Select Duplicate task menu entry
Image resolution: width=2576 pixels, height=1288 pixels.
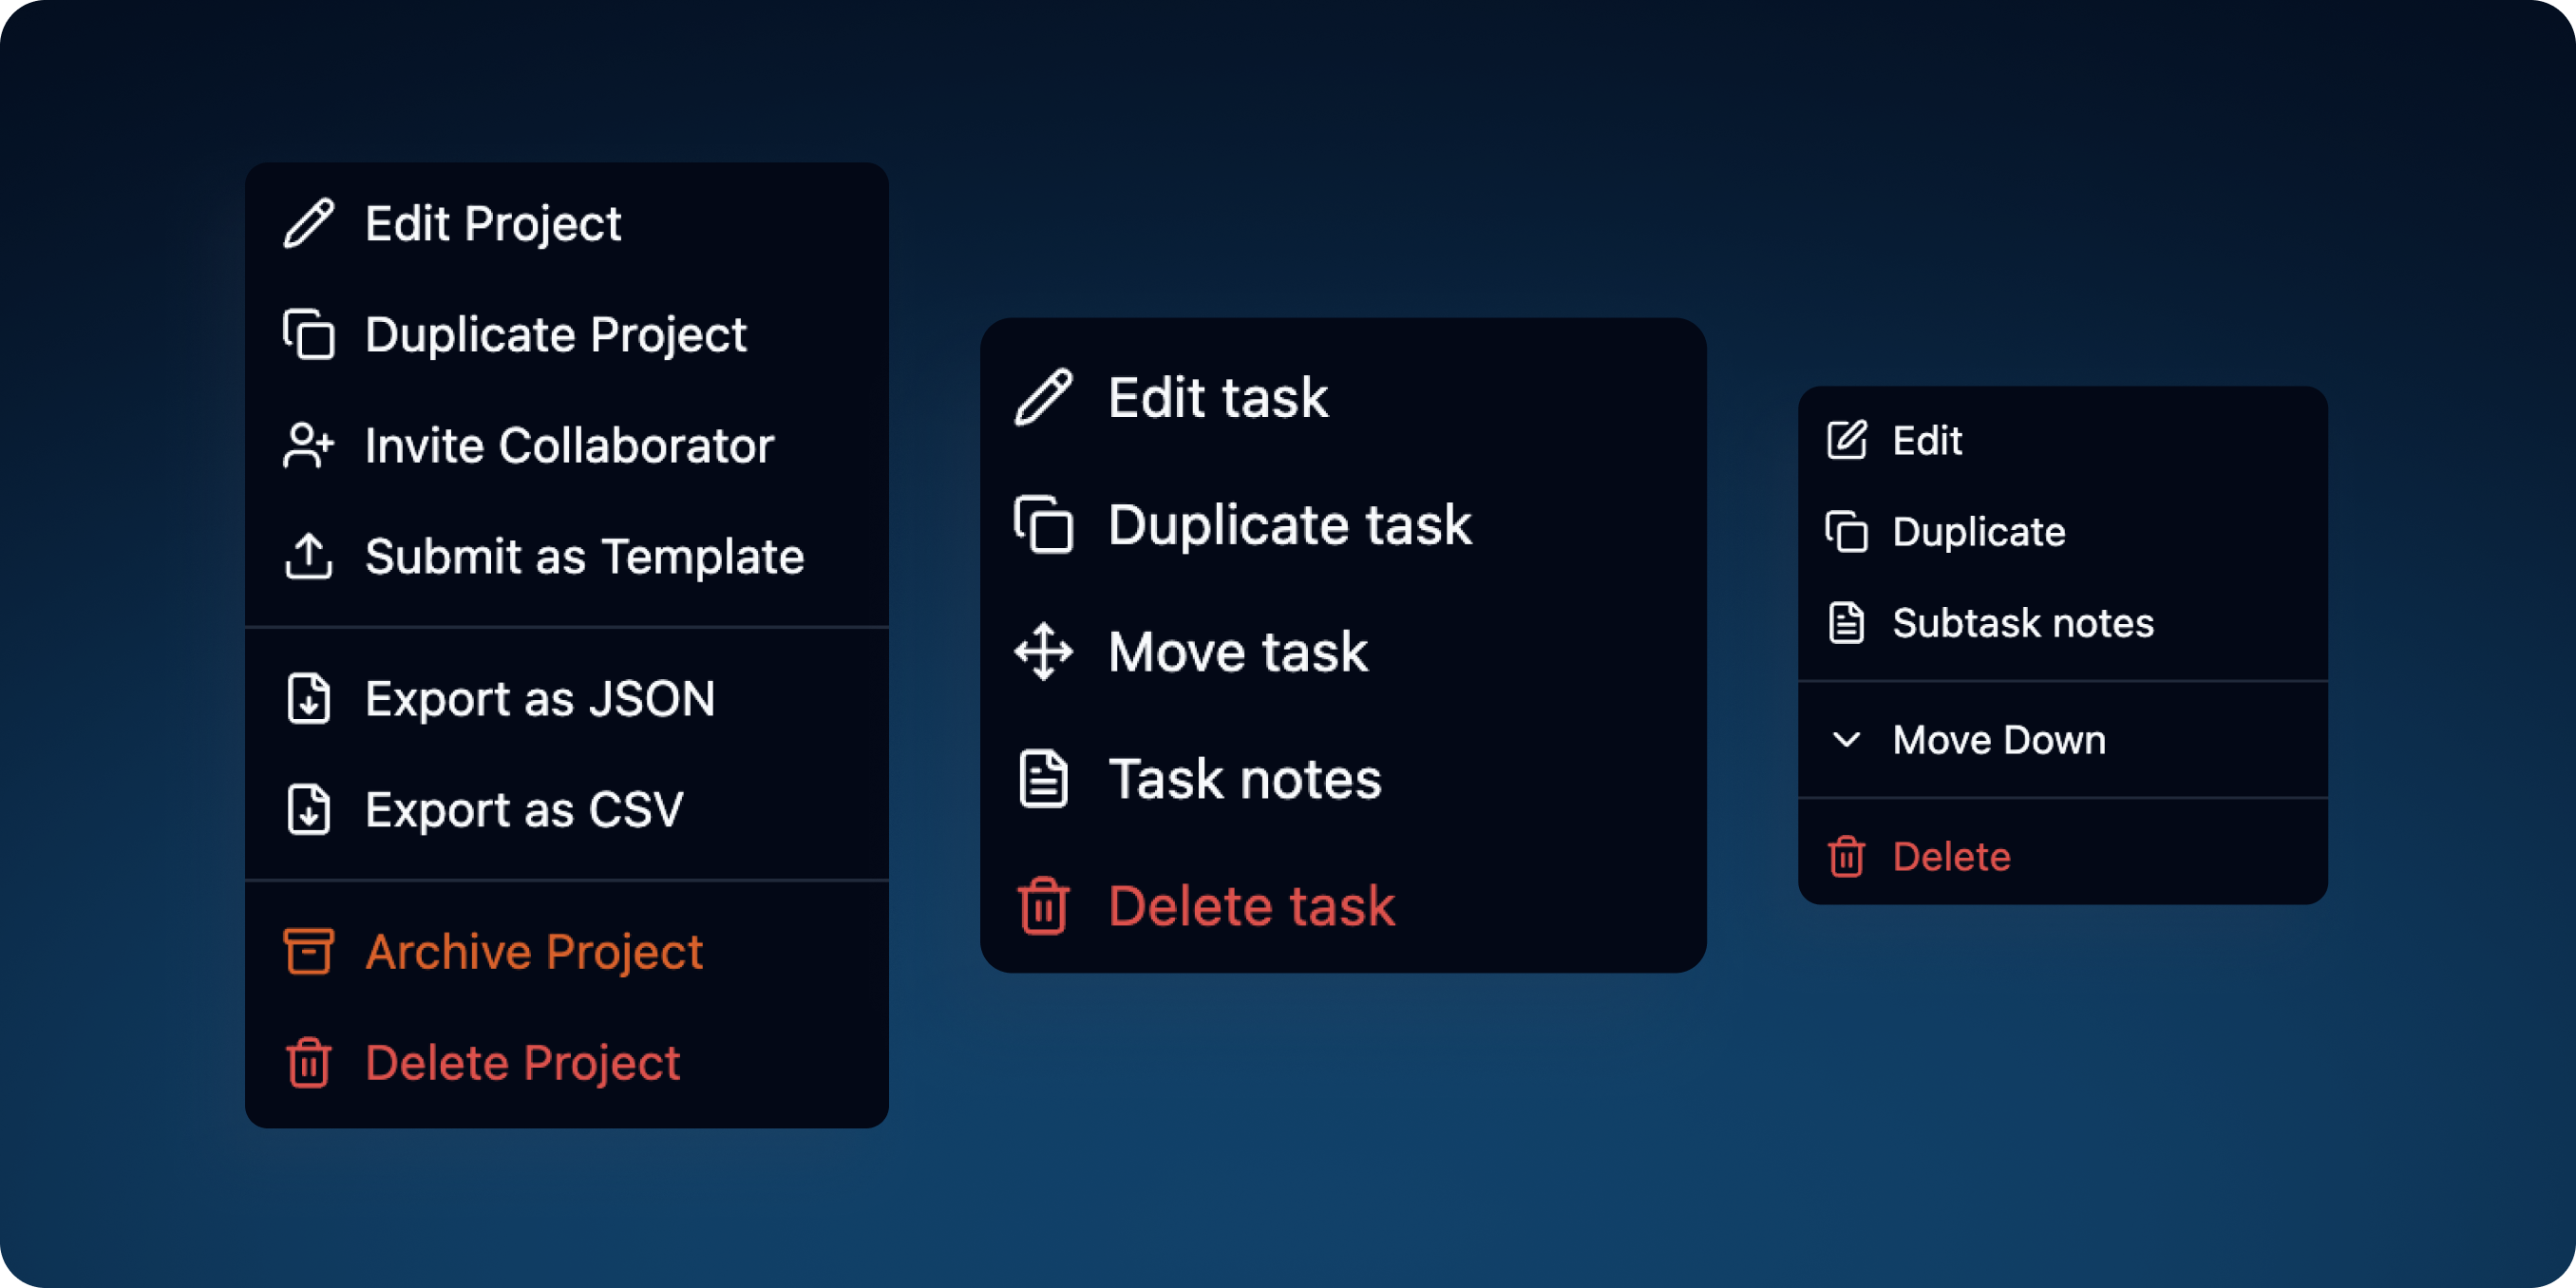coord(1289,525)
